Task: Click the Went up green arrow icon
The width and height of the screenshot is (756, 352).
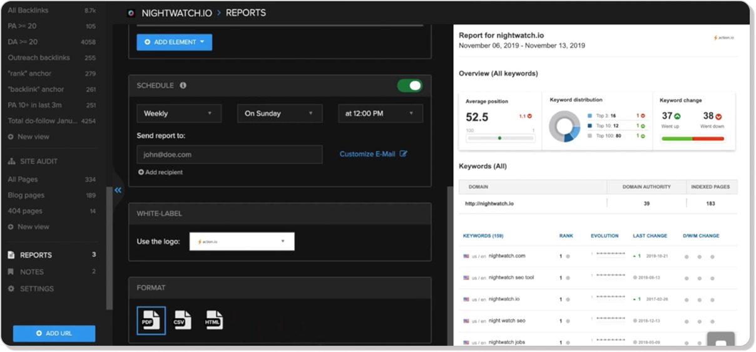Action: [x=677, y=116]
